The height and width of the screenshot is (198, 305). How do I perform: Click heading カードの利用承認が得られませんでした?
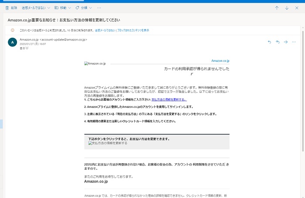[197, 69]
